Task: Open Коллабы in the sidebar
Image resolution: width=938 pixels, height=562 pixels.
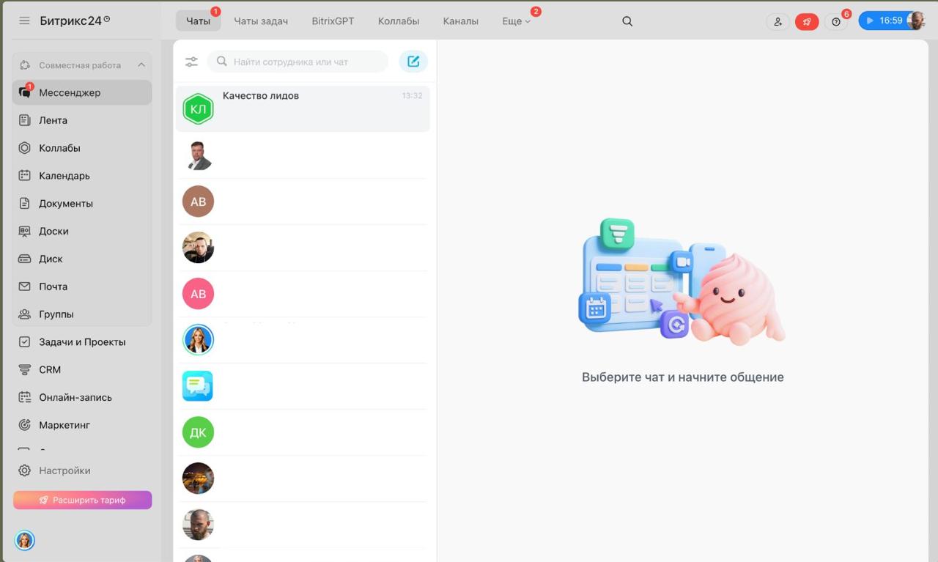Action: click(82, 148)
